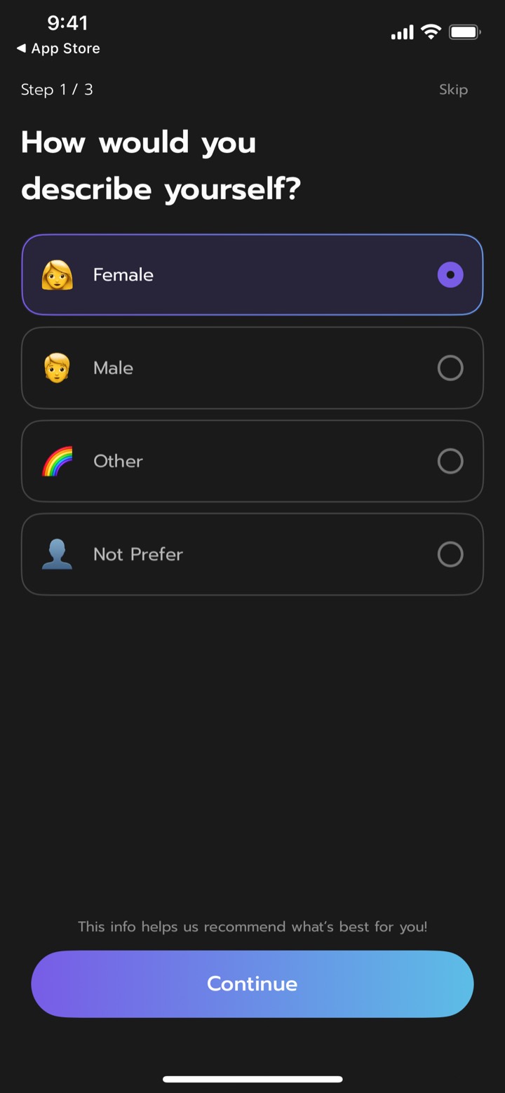
Task: Choose the Female label text
Action: 123,275
